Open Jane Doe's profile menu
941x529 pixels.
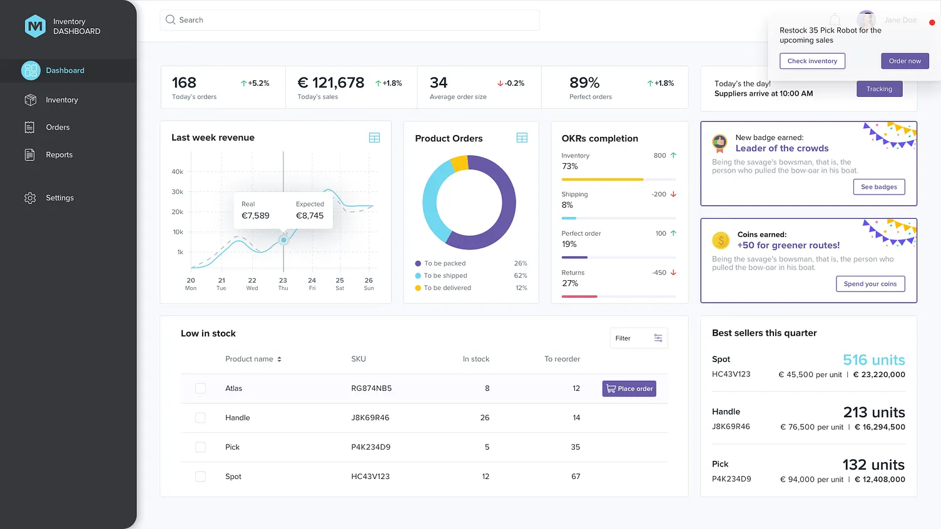(866, 19)
